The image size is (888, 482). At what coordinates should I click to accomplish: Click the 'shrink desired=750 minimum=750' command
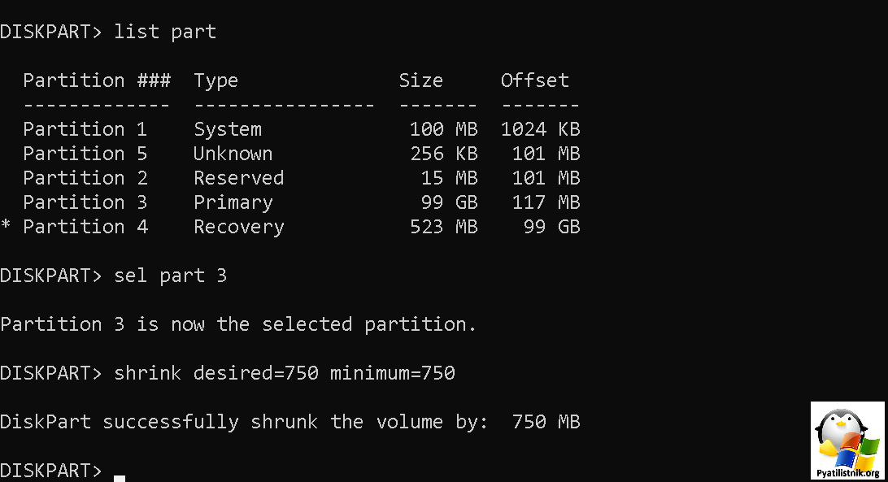click(x=285, y=373)
